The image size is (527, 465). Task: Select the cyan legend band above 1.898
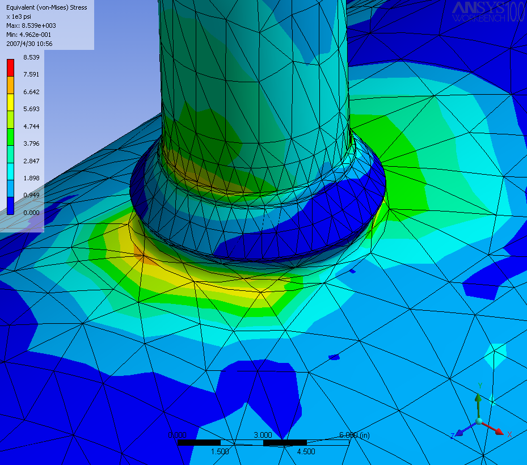click(10, 171)
